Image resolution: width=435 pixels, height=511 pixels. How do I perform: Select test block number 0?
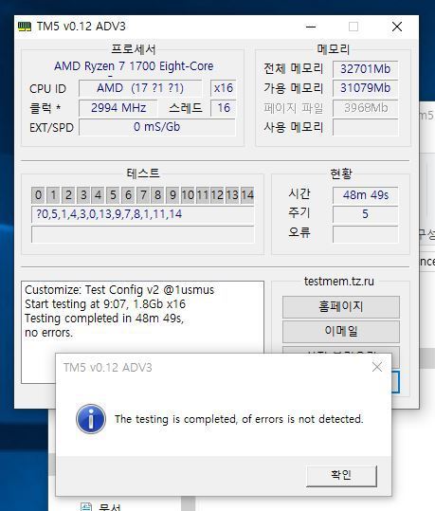pyautogui.click(x=38, y=195)
